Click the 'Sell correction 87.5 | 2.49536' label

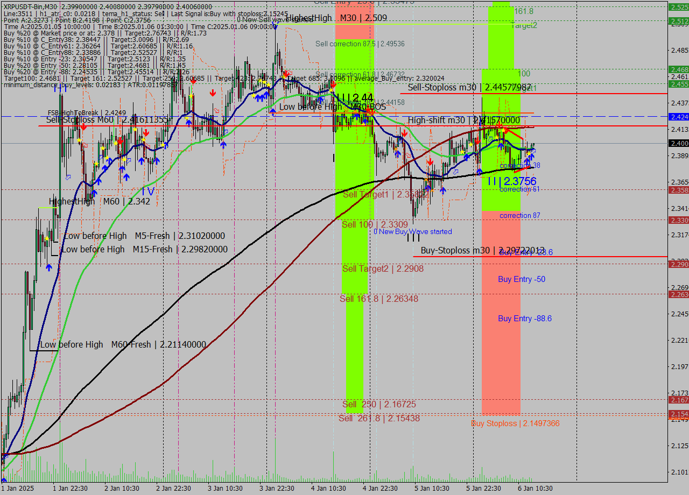coord(360,44)
